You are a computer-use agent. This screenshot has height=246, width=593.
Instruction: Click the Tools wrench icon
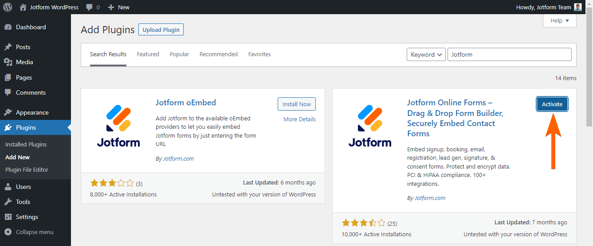click(8, 202)
